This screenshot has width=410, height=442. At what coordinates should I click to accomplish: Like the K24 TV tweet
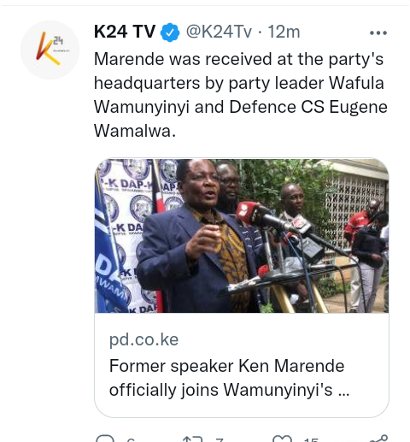(x=282, y=439)
